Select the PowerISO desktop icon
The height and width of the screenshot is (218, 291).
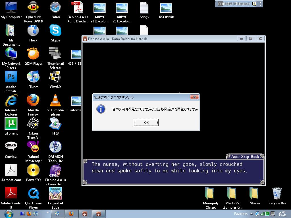pos(34,173)
